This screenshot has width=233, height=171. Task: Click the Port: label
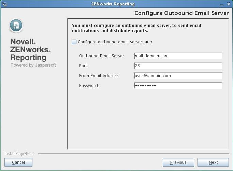tap(84, 66)
